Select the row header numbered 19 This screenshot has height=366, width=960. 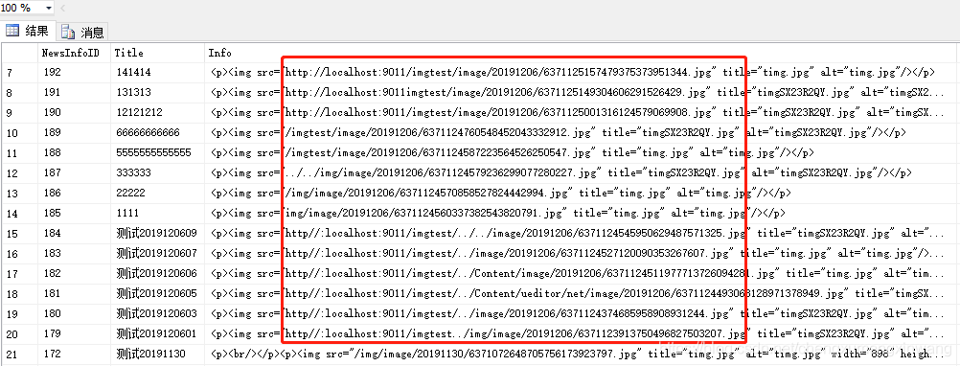tap(19, 314)
